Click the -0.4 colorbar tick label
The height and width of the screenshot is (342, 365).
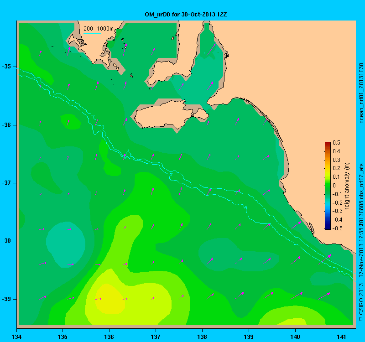tap(337, 220)
